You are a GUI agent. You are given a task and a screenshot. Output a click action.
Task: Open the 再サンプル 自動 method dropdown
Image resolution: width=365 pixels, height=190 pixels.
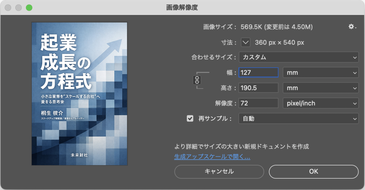click(298, 118)
